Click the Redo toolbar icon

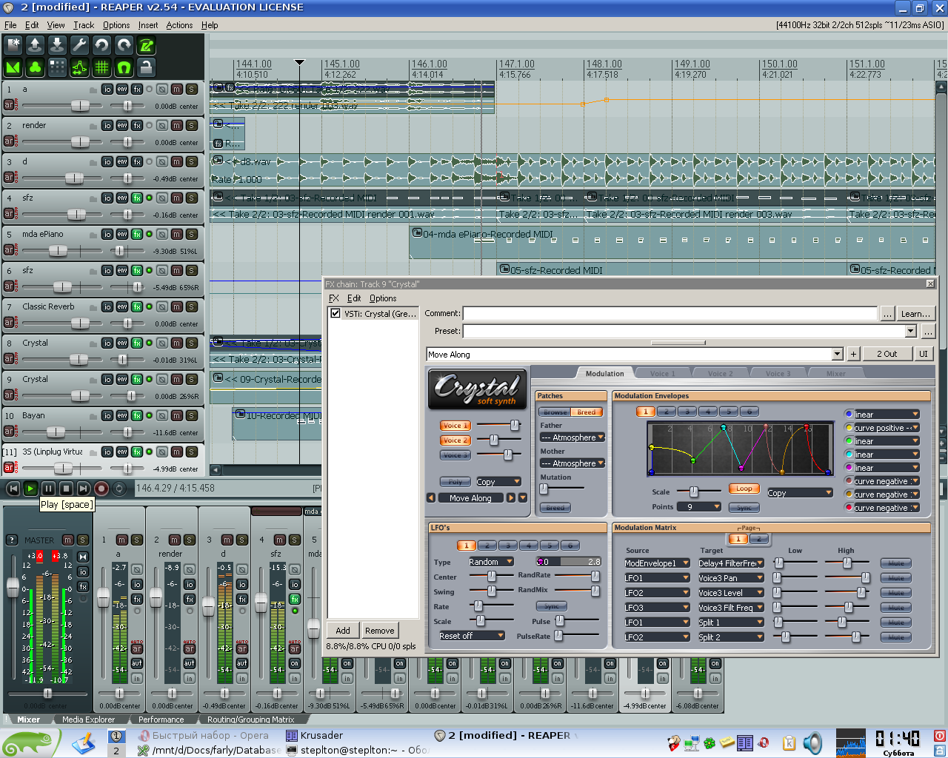click(x=124, y=45)
